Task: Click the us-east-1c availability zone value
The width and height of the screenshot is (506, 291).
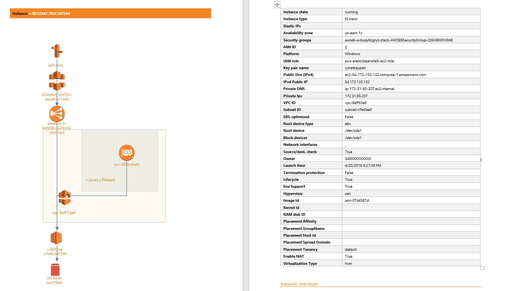Action: pyautogui.click(x=353, y=33)
